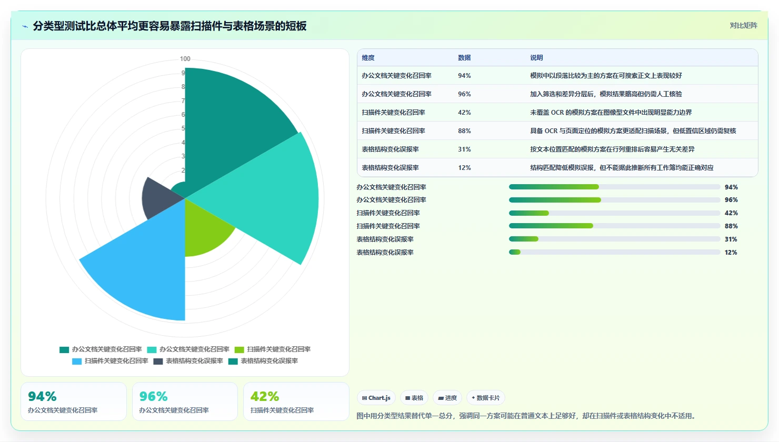Click the 96% progress bar

coord(614,200)
